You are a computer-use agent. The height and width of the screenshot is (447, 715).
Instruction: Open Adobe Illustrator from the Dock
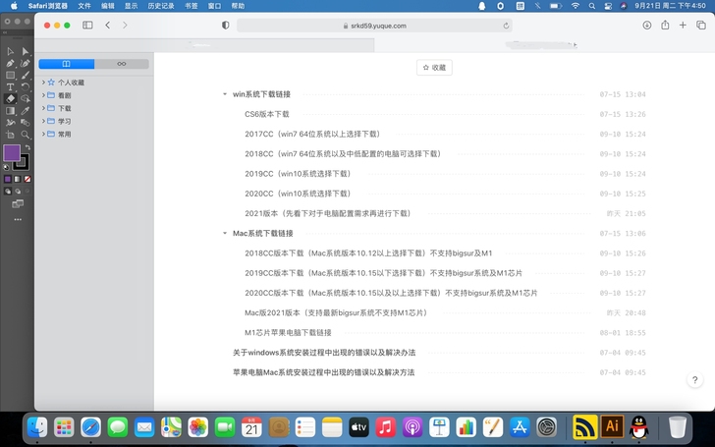click(x=612, y=427)
